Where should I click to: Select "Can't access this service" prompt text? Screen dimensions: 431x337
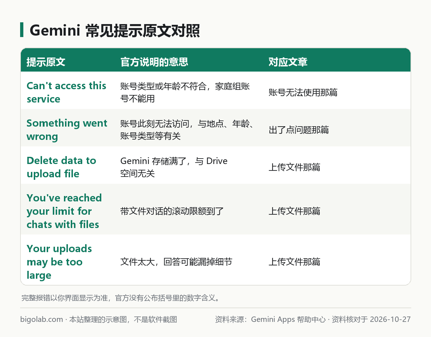pos(66,92)
